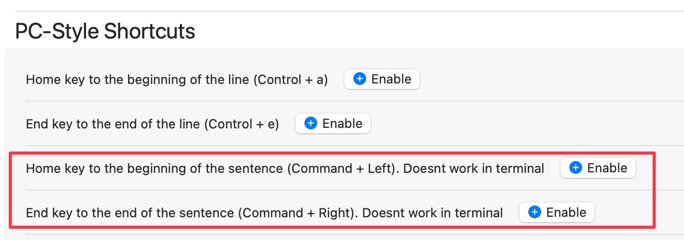Enable Home key to beginning of line
Image resolution: width=684 pixels, height=240 pixels.
pyautogui.click(x=382, y=79)
